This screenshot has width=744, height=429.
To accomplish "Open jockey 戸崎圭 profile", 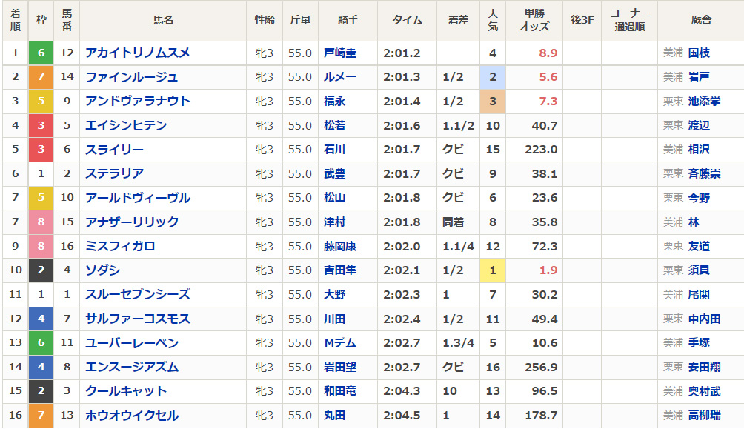I will pos(339,53).
